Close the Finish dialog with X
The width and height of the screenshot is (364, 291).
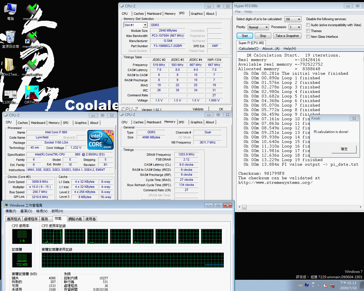point(354,118)
